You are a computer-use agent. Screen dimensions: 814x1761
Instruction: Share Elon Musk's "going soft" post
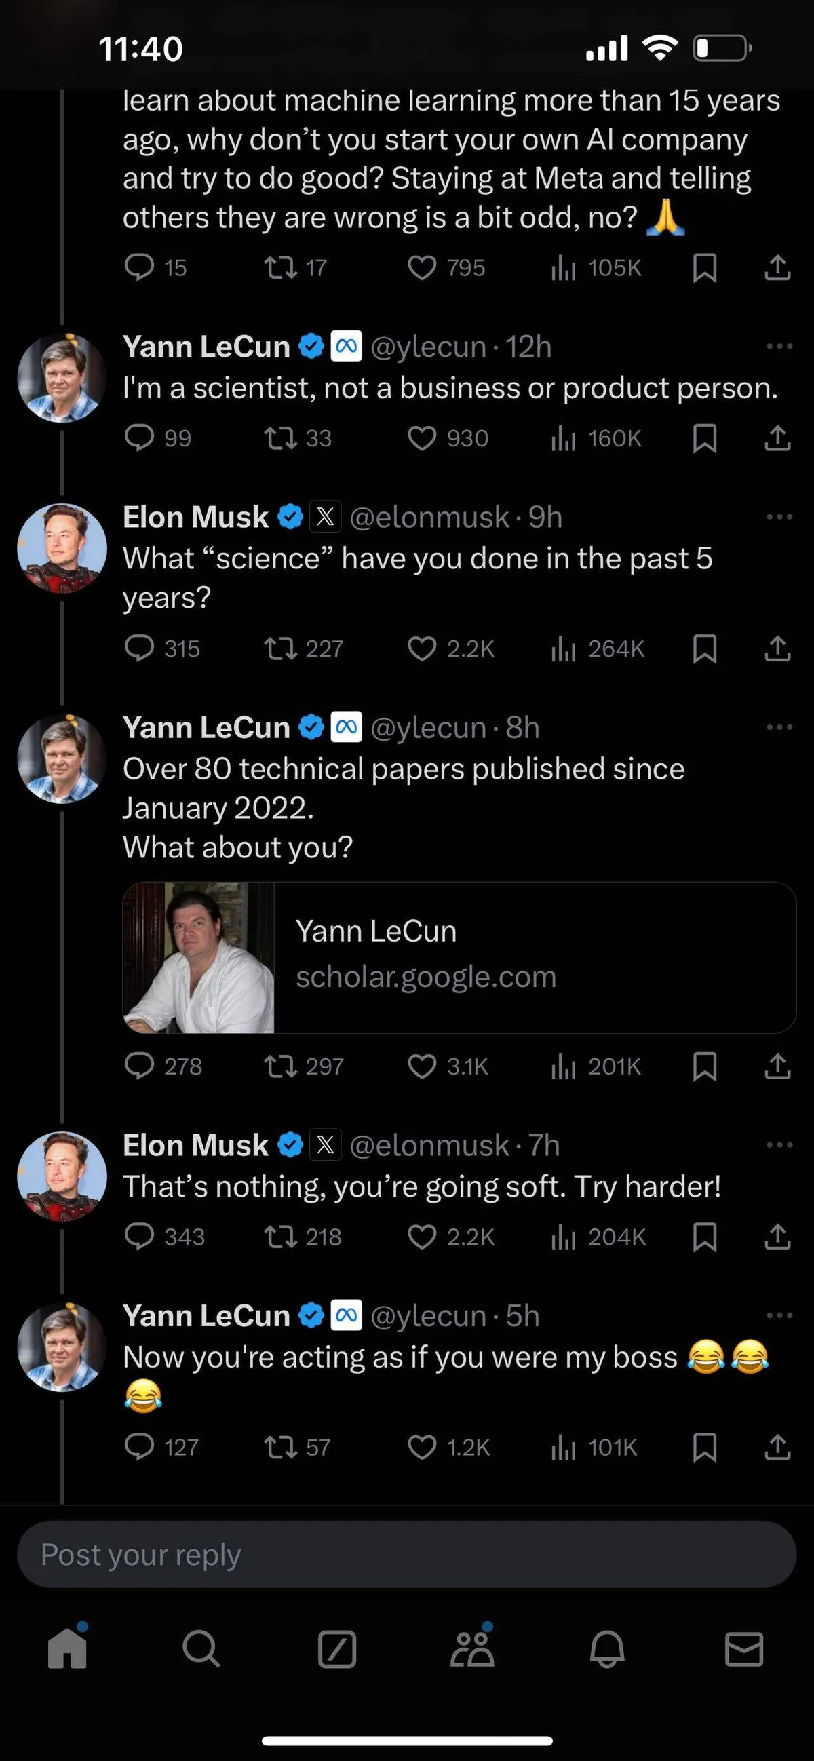click(x=777, y=1237)
